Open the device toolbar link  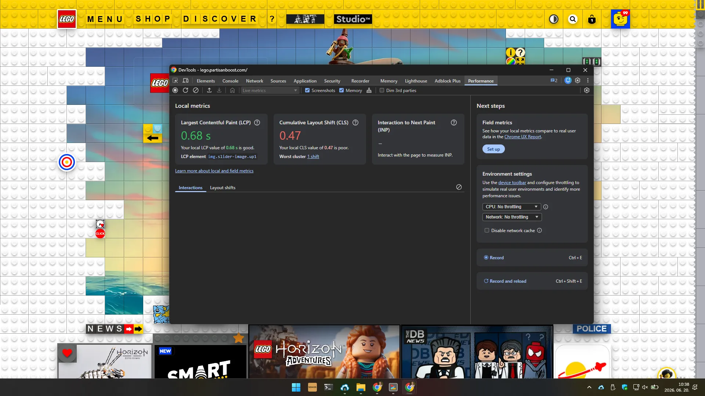(512, 183)
